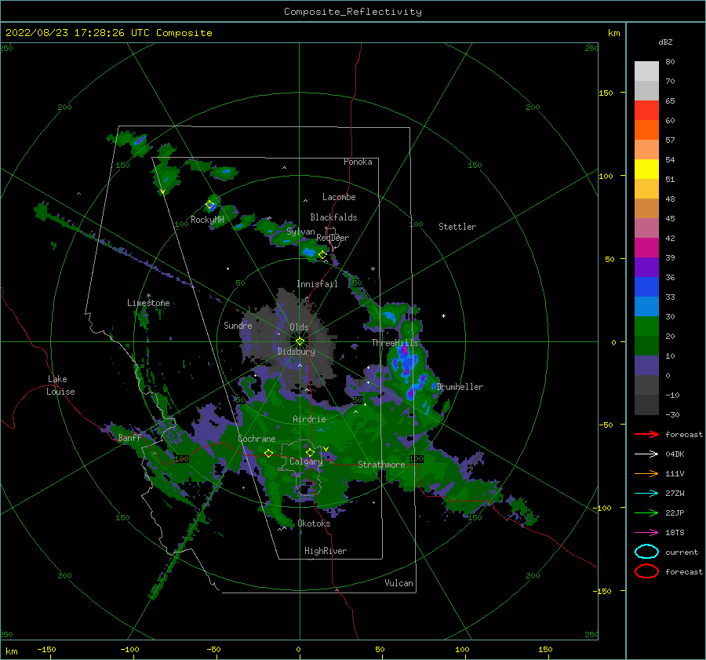This screenshot has height=660, width=706.
Task: Click the Vulcan town label
Action: click(x=399, y=583)
